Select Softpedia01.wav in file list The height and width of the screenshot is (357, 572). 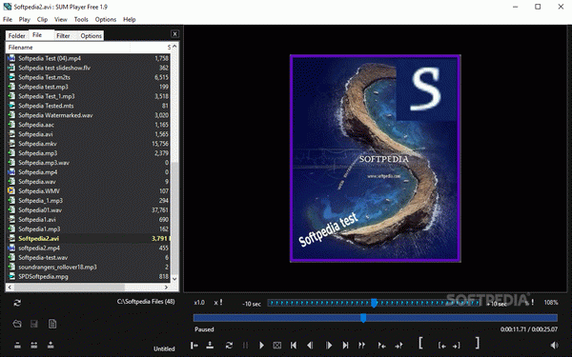point(88,209)
